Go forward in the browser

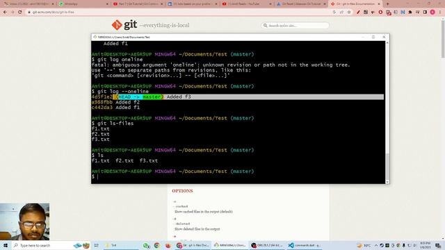[13, 12]
